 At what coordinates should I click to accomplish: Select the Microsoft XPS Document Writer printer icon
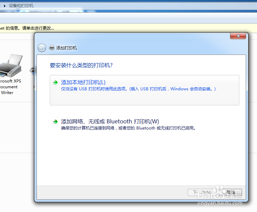point(11,65)
